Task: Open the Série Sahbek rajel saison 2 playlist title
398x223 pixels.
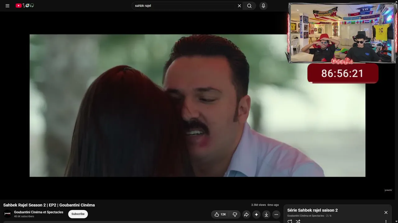Action: [x=312, y=210]
